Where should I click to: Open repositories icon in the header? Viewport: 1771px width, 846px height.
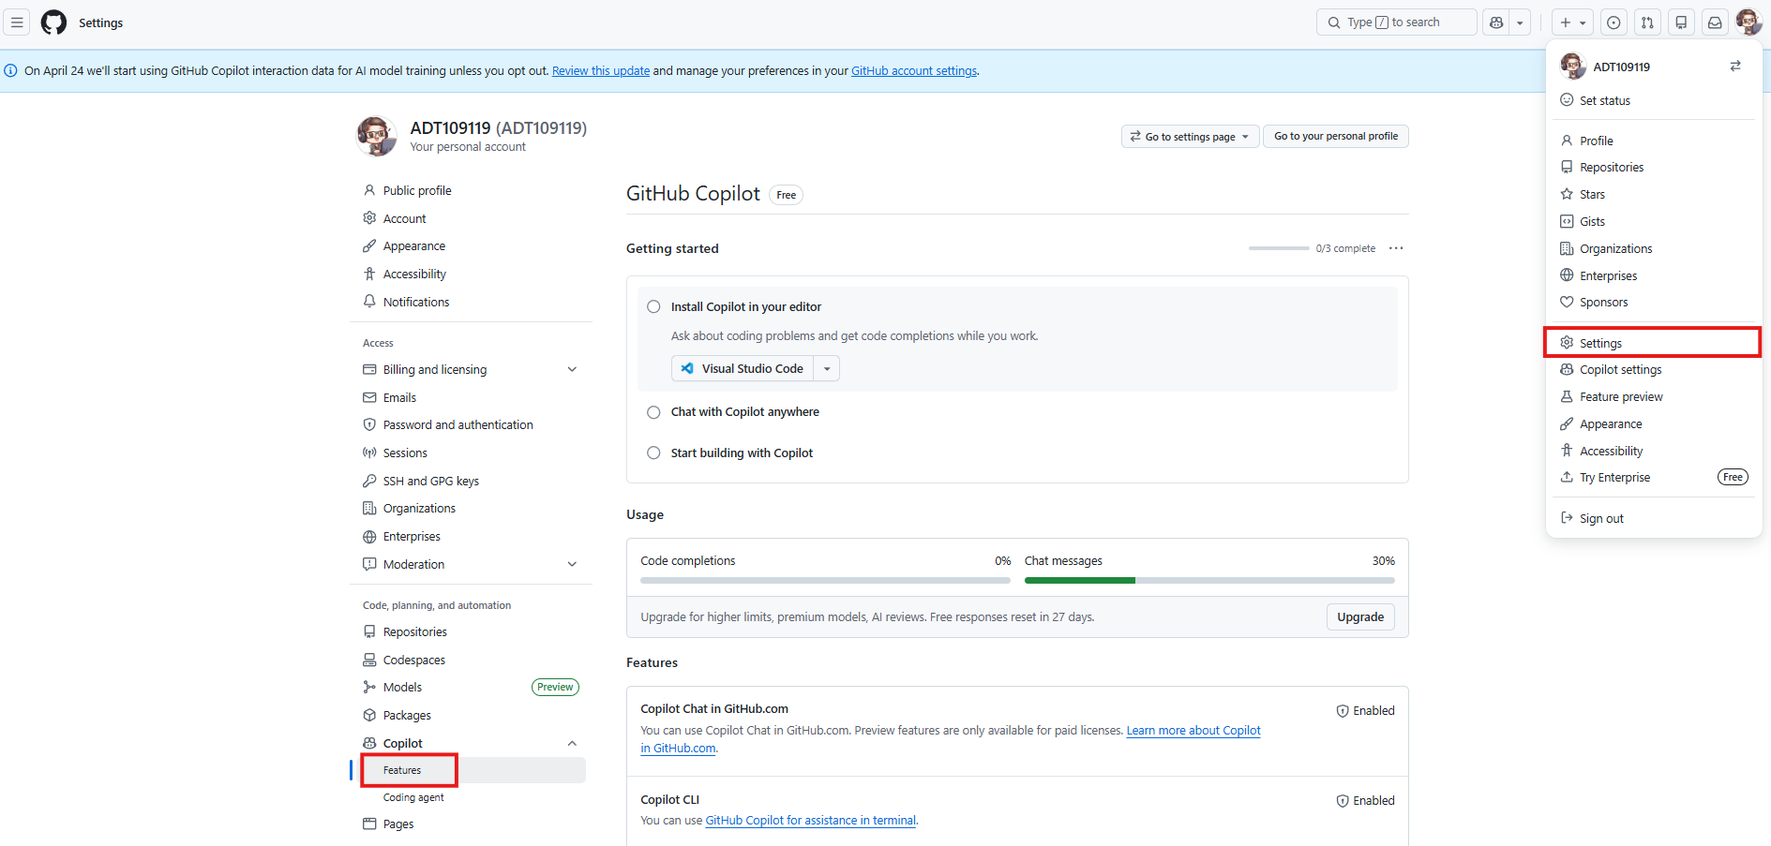pos(1681,22)
